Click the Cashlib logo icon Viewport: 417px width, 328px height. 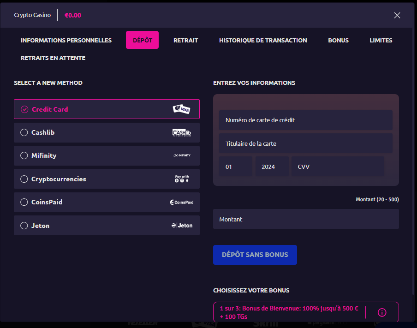(181, 133)
